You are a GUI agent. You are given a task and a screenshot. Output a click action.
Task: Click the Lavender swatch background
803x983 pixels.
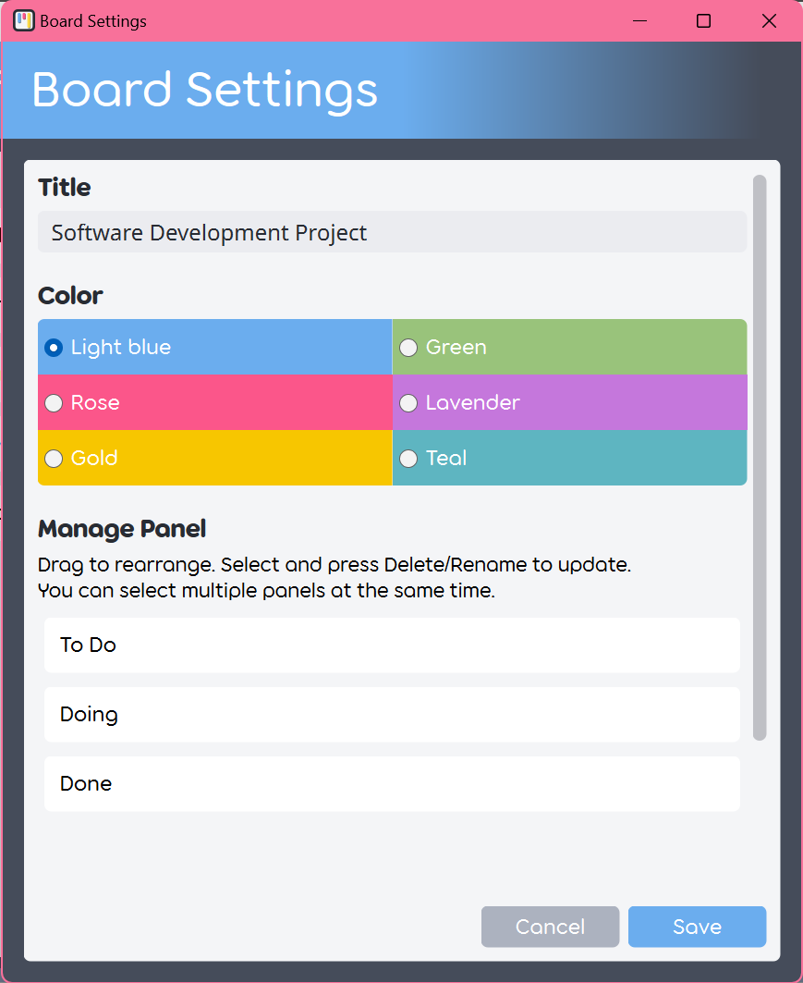coord(570,402)
